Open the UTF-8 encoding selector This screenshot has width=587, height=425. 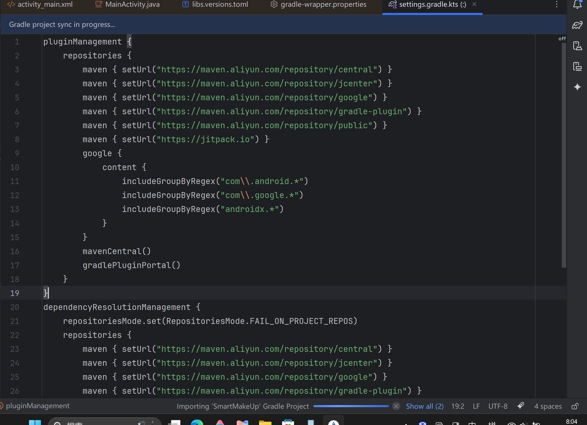(x=497, y=406)
